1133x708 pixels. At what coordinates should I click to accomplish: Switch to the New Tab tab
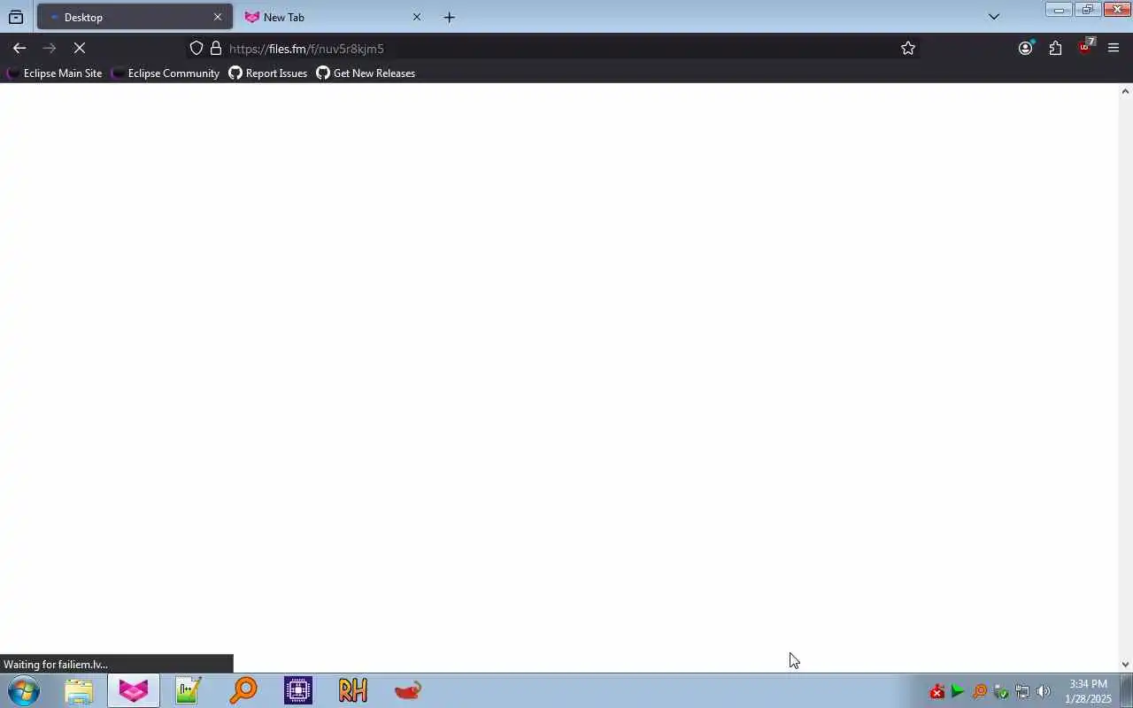[x=334, y=17]
